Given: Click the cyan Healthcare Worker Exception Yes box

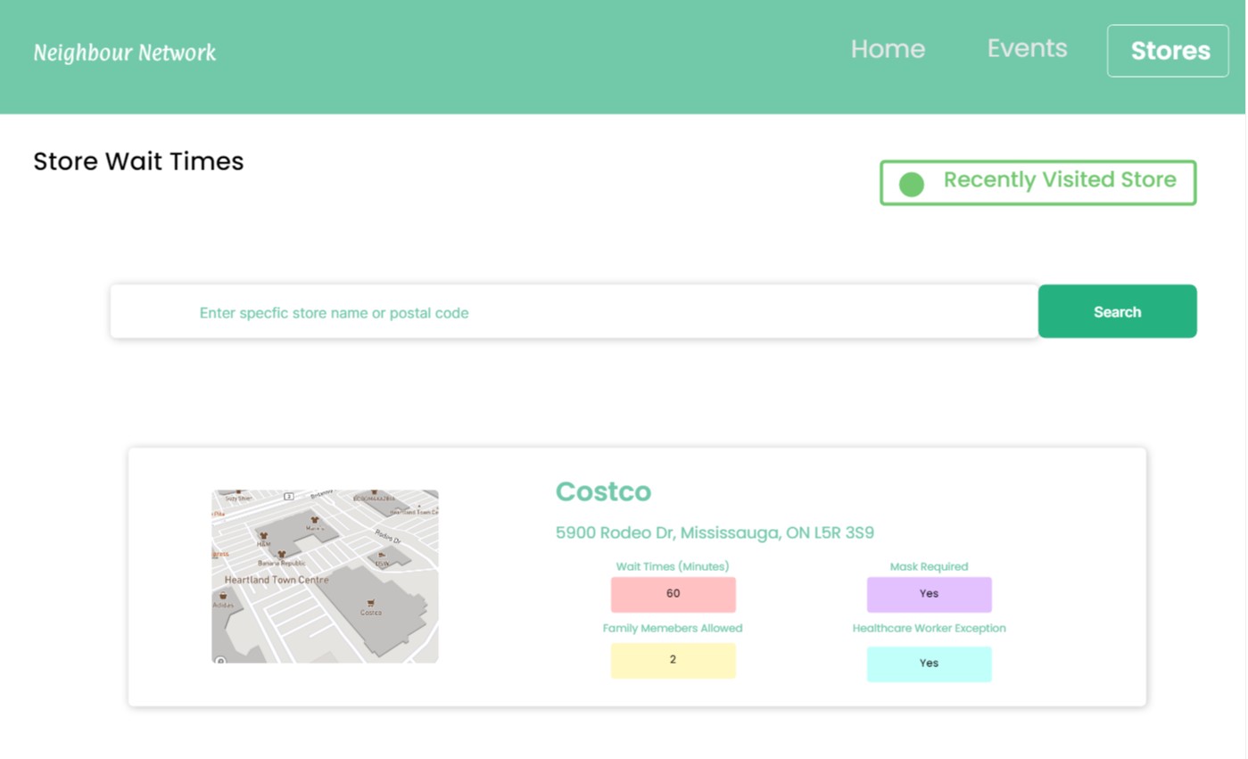Looking at the screenshot, I should click(x=929, y=664).
